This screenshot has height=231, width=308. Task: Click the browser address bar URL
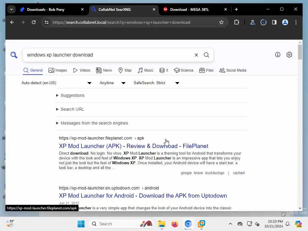pos(122,22)
